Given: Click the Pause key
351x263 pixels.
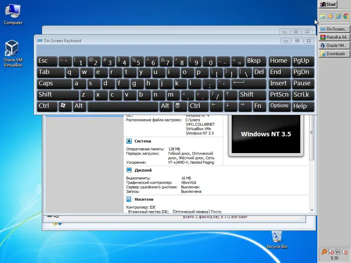Looking at the screenshot, I should [303, 84].
